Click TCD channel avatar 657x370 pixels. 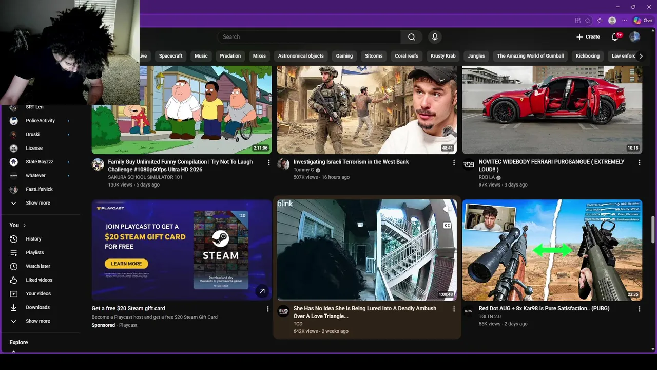point(283,311)
